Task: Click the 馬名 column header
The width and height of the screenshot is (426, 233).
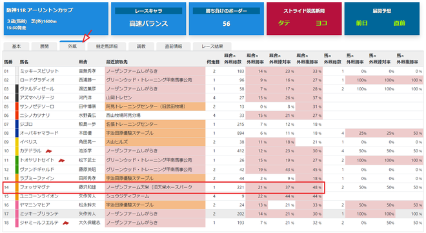Action: tap(24, 62)
